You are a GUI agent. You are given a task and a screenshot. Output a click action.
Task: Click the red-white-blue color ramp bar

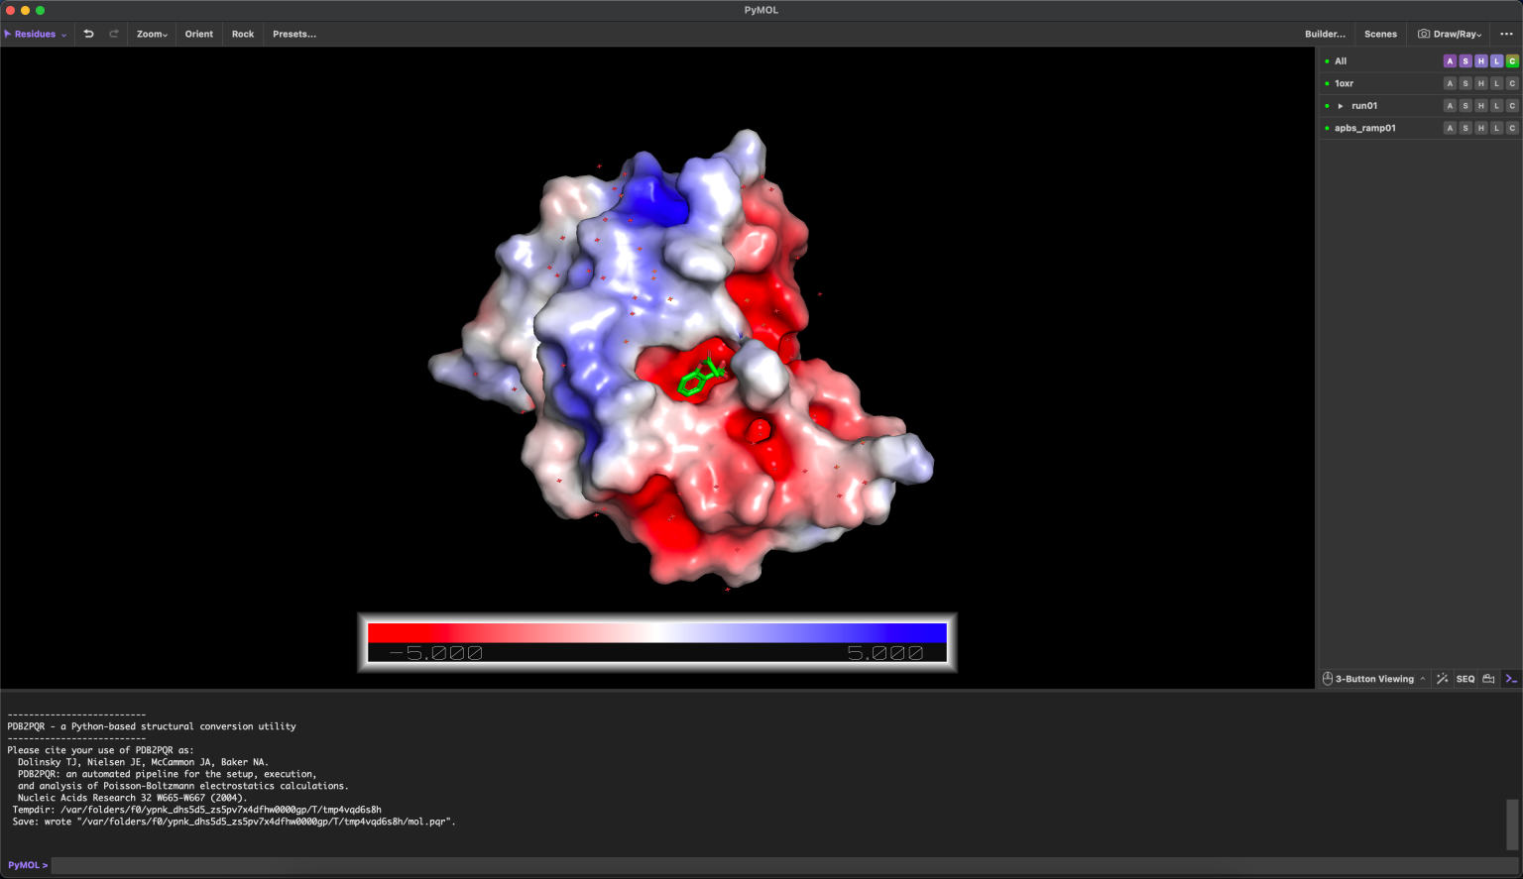[657, 632]
